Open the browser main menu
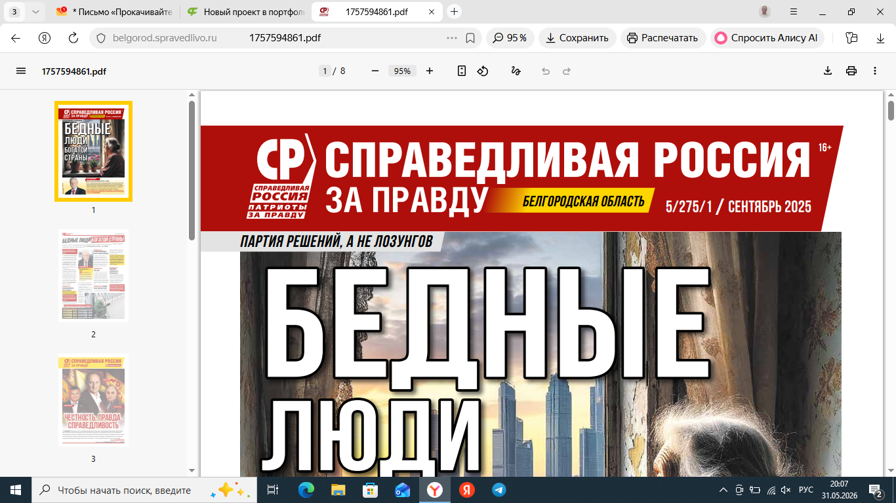Screen dimensions: 896x503 pos(794,12)
